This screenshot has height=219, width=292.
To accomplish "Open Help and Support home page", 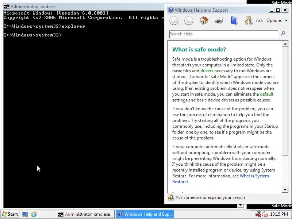I will pyautogui.click(x=204, y=20).
